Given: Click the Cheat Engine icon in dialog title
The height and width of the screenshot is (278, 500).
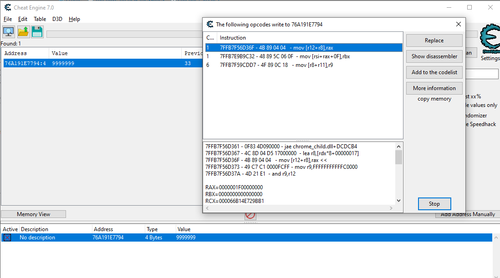Looking at the screenshot, I should click(x=210, y=25).
